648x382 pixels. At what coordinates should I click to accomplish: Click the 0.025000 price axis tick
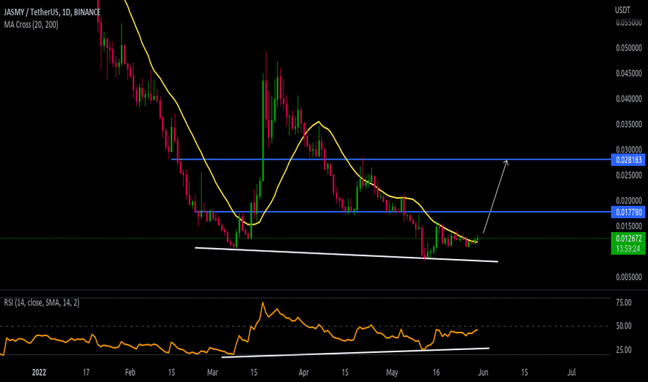pyautogui.click(x=629, y=175)
